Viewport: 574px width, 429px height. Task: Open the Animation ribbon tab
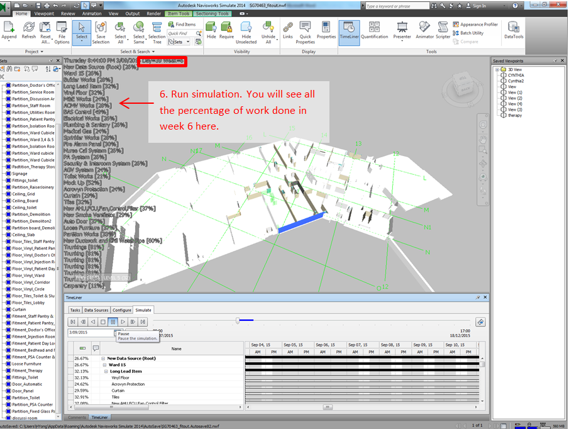click(92, 14)
